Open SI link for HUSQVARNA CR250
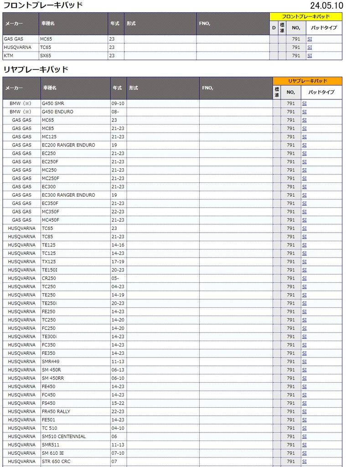The width and height of the screenshot is (346, 467). 304,278
